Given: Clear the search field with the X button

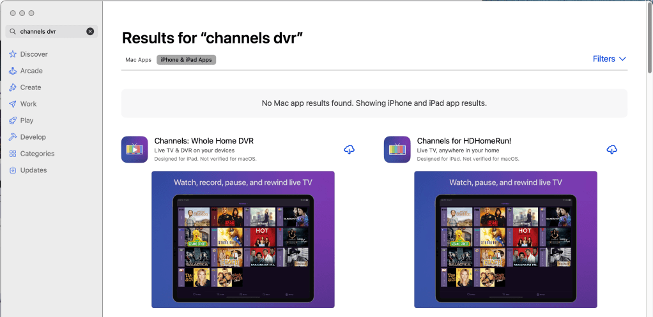Looking at the screenshot, I should 90,31.
